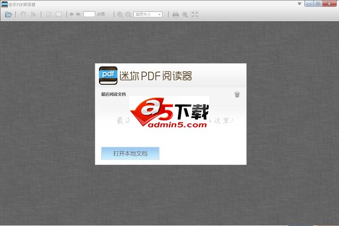Go to next page arrow
Screen dimensions: 339x226
coord(79,14)
